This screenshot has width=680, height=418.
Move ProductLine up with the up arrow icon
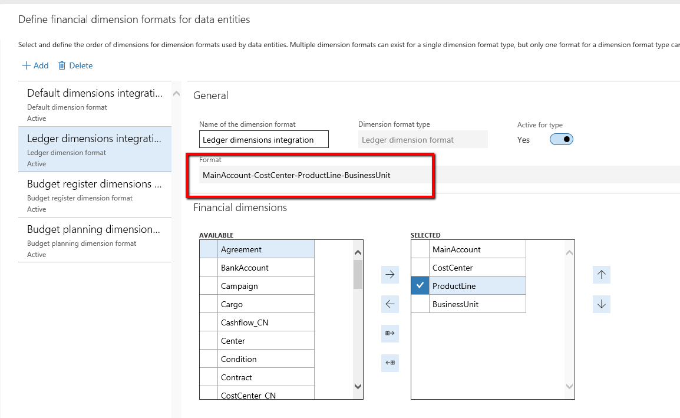click(601, 274)
